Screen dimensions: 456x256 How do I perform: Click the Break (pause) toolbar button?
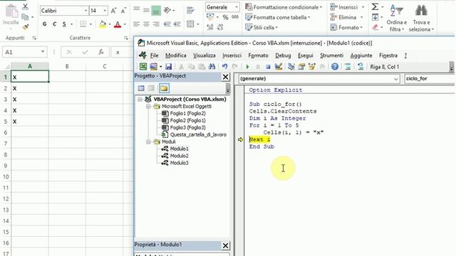pyautogui.click(x=258, y=67)
